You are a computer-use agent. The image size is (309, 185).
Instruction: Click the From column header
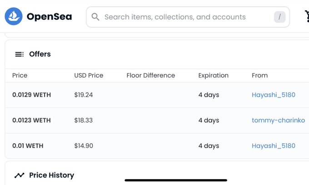click(259, 75)
